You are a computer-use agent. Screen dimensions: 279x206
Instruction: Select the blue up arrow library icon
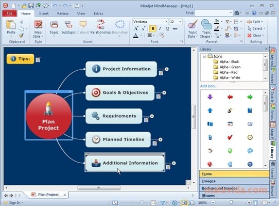(210, 110)
